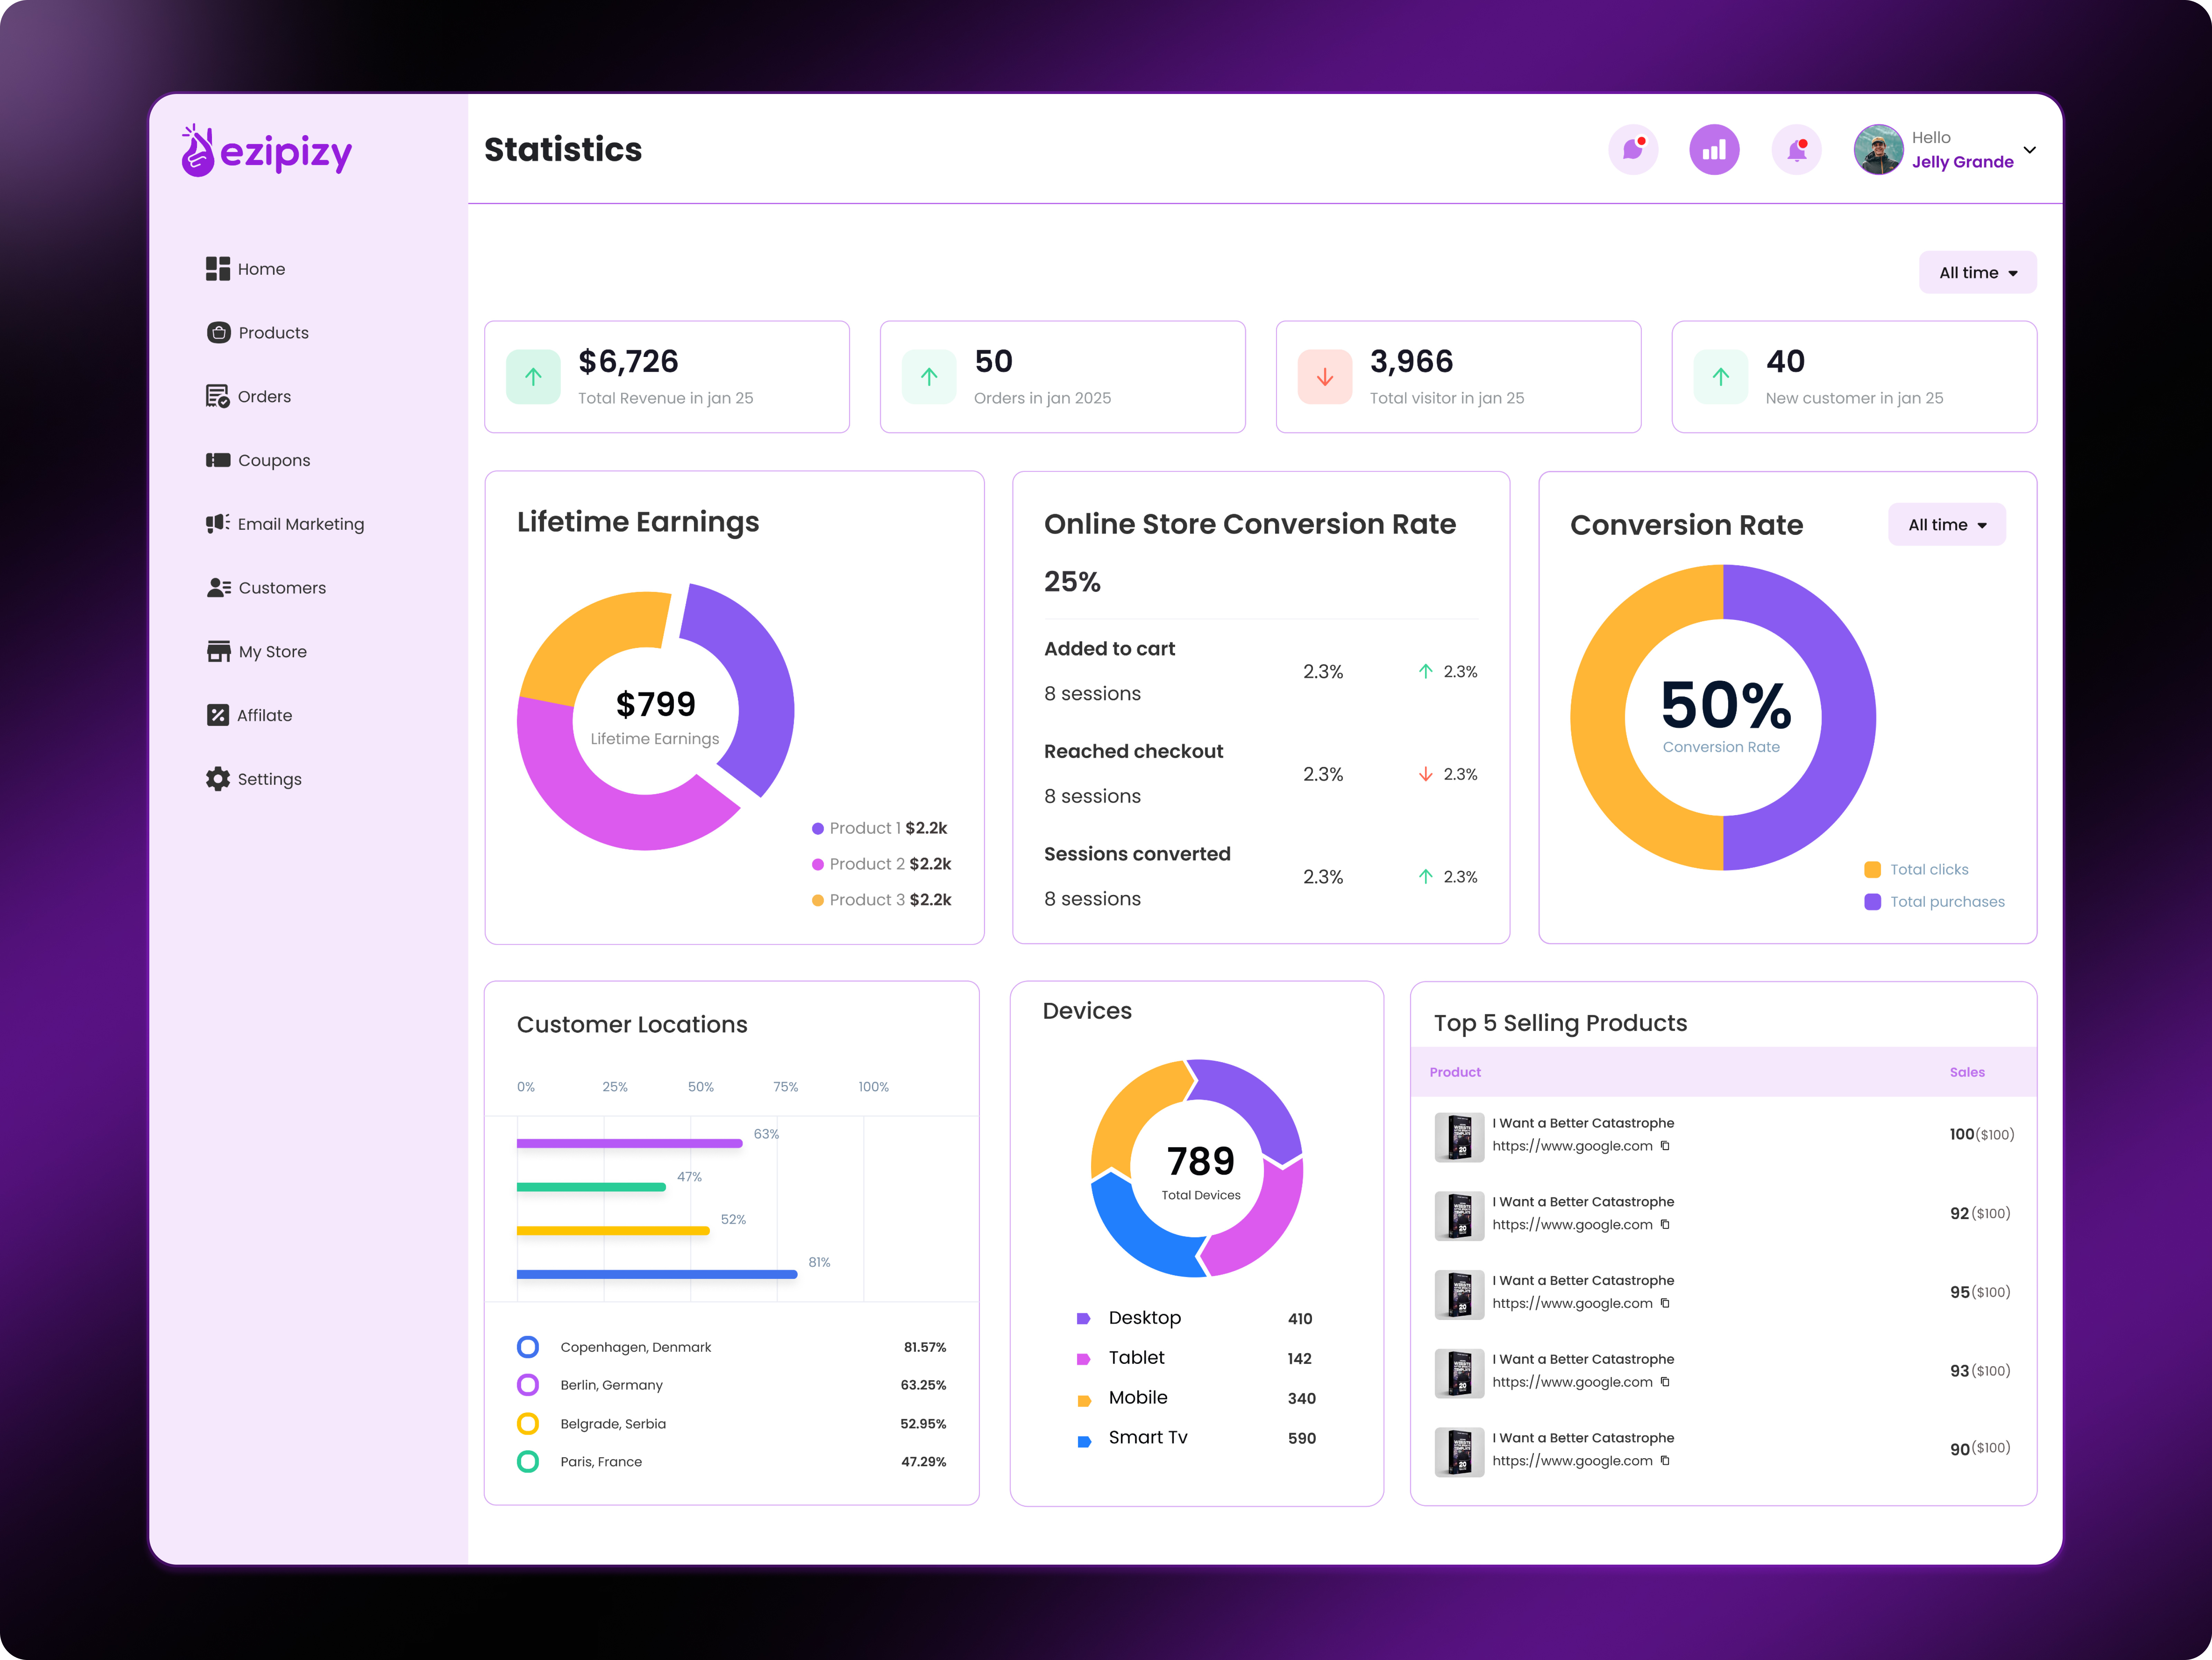Image resolution: width=2212 pixels, height=1660 pixels.
Task: Open the All time filter dropdown at top right
Action: (x=1977, y=272)
